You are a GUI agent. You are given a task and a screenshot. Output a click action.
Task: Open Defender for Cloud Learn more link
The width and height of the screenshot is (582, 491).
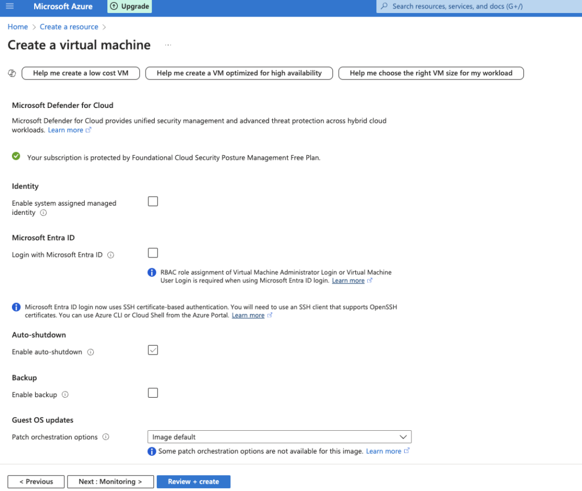coord(65,130)
